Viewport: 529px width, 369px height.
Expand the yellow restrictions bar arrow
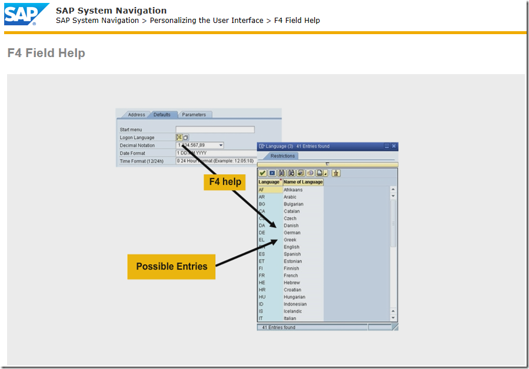327,164
